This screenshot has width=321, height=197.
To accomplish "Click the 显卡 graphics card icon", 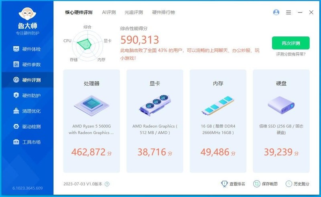I will 155,105.
